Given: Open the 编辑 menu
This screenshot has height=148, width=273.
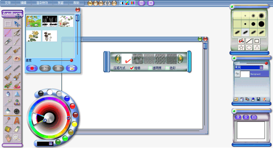Looking at the screenshot, I should coord(23,3).
